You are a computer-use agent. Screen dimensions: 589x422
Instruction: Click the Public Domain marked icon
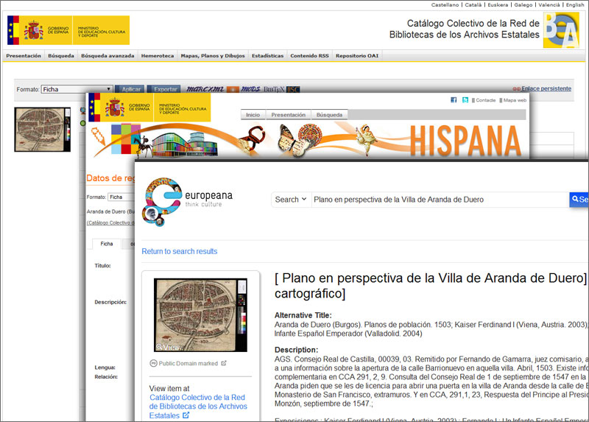point(153,363)
